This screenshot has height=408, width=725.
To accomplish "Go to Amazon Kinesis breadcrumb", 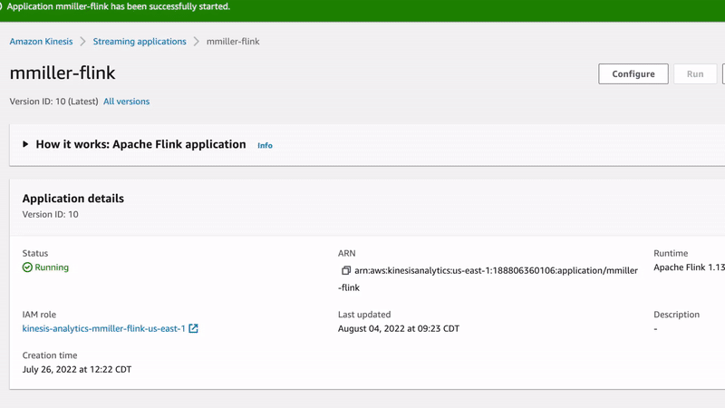I will (41, 42).
